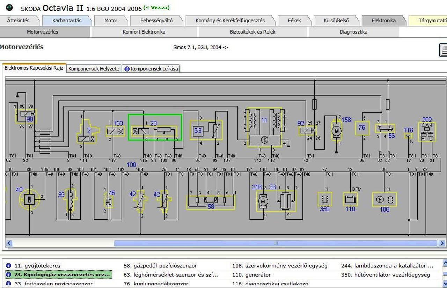Image resolution: width=447 pixels, height=288 pixels.
Task: Select component 108 symbol in the diagram
Action: tap(384, 199)
